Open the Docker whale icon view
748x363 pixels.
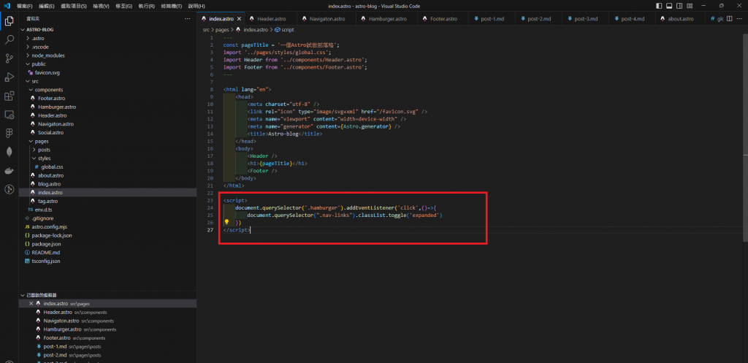click(9, 171)
